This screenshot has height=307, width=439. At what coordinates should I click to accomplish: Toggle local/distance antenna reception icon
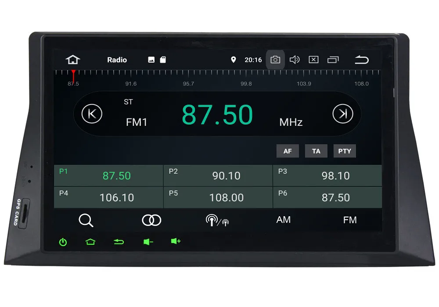click(x=217, y=220)
